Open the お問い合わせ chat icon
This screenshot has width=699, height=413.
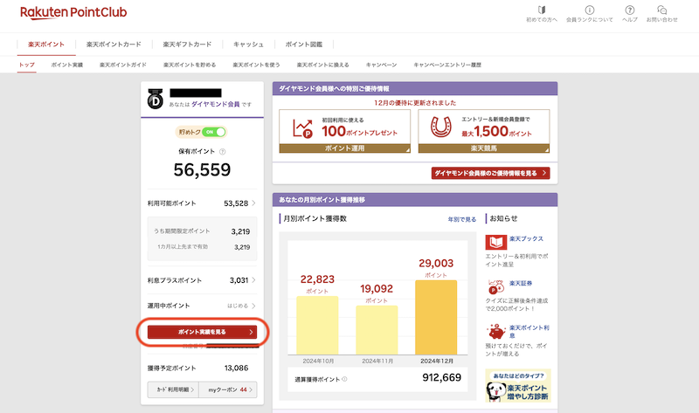(662, 10)
